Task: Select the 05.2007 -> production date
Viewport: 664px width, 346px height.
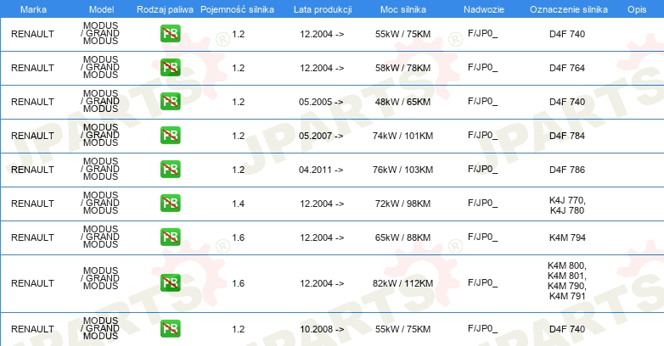Action: (x=321, y=136)
